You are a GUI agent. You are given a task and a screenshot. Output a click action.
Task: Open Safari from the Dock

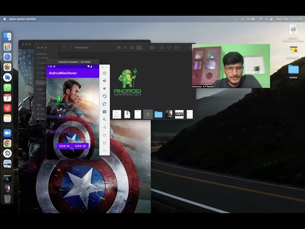8,57
